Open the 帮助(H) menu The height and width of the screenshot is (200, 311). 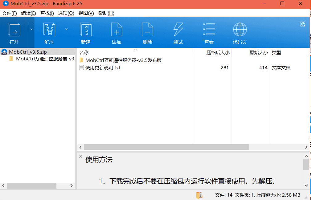106,13
